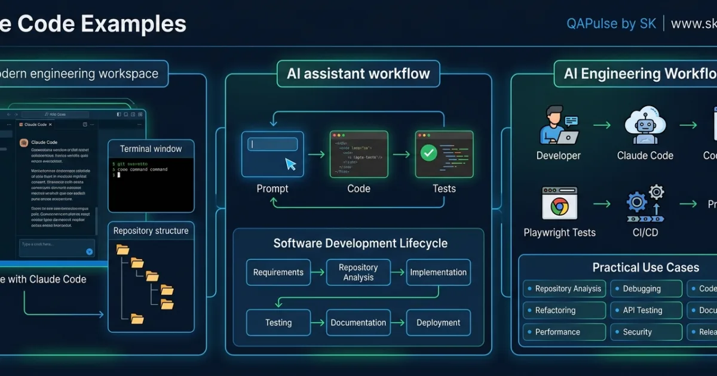The width and height of the screenshot is (717, 376).
Task: Click the 'Software Development Lifecycle' heading
Action: (360, 244)
